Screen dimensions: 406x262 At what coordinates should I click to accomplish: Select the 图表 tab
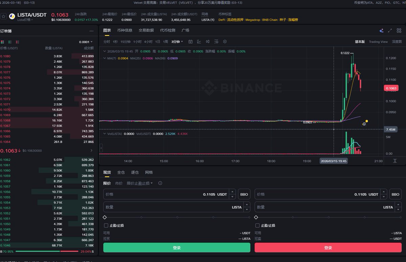tap(107, 30)
